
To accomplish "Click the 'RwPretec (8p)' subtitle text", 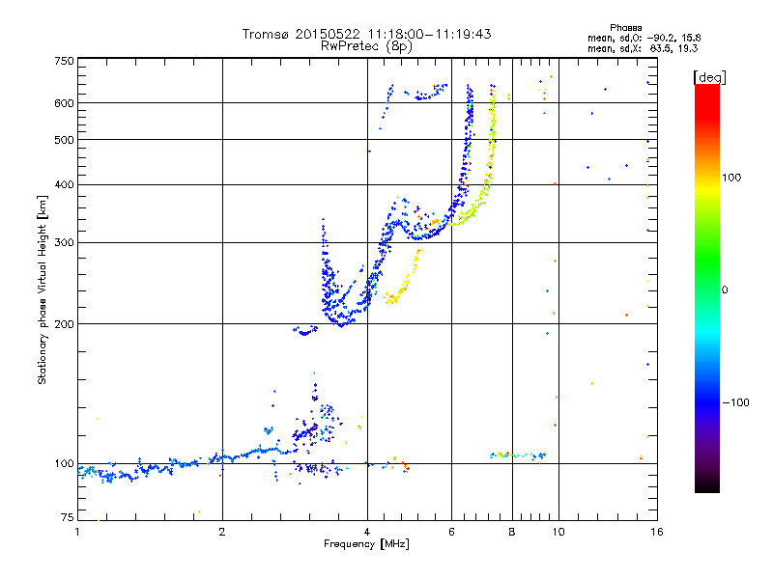I will click(366, 46).
